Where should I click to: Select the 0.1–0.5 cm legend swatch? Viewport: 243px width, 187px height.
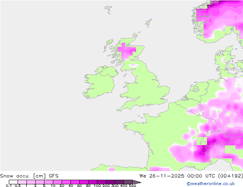pos(13,182)
